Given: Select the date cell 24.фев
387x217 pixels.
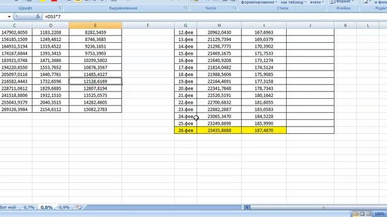Looking at the screenshot, I should point(186,116).
